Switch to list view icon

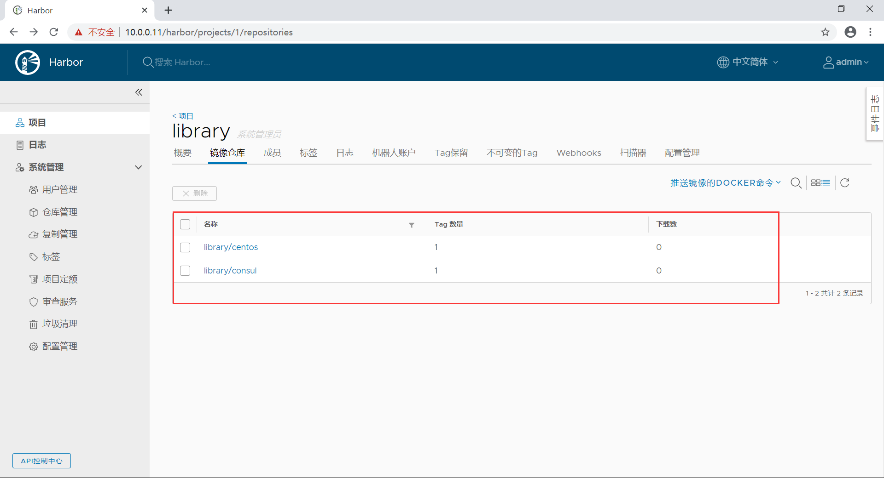click(826, 183)
